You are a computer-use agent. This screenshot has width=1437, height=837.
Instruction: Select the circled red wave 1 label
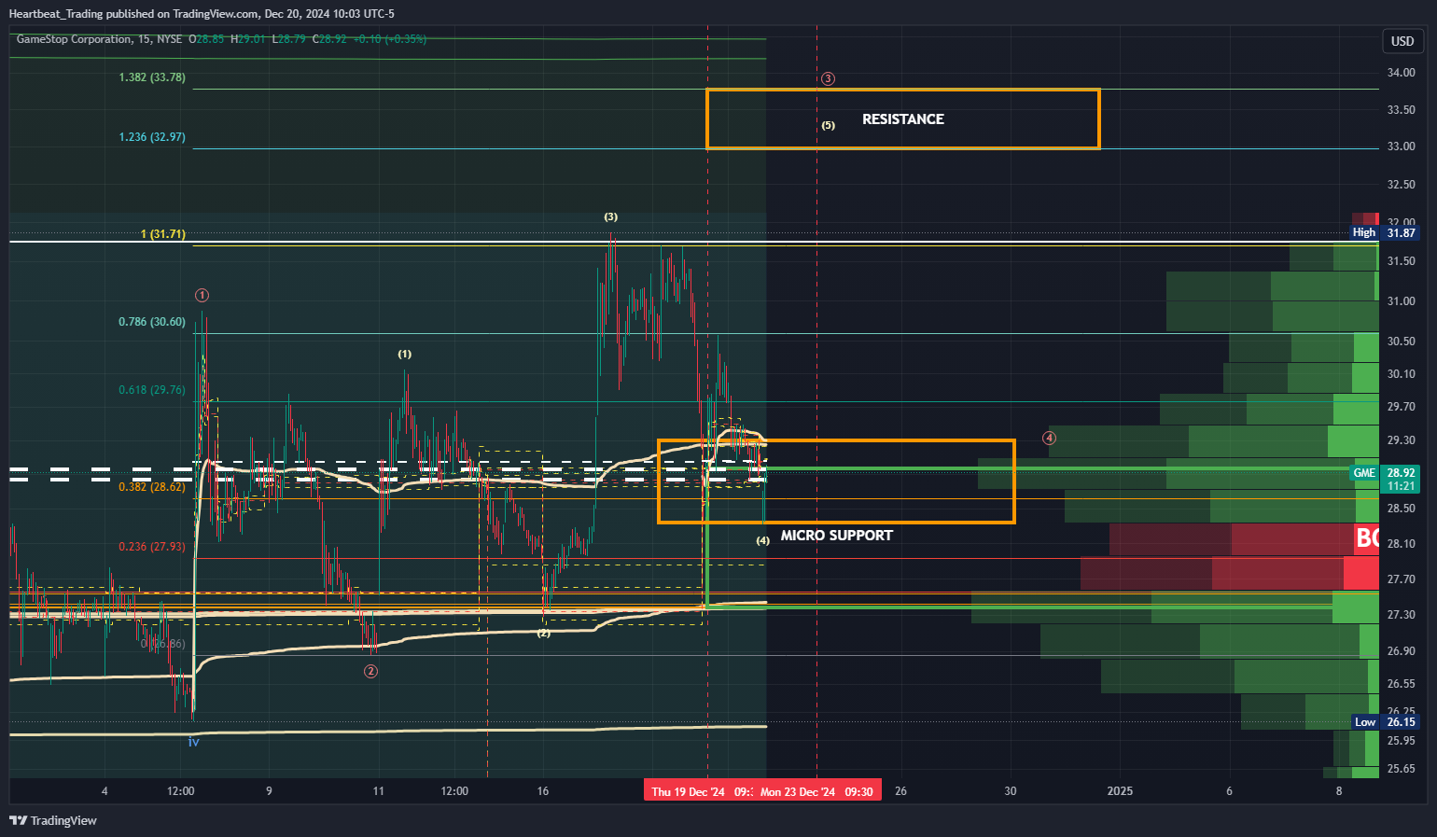pos(202,295)
